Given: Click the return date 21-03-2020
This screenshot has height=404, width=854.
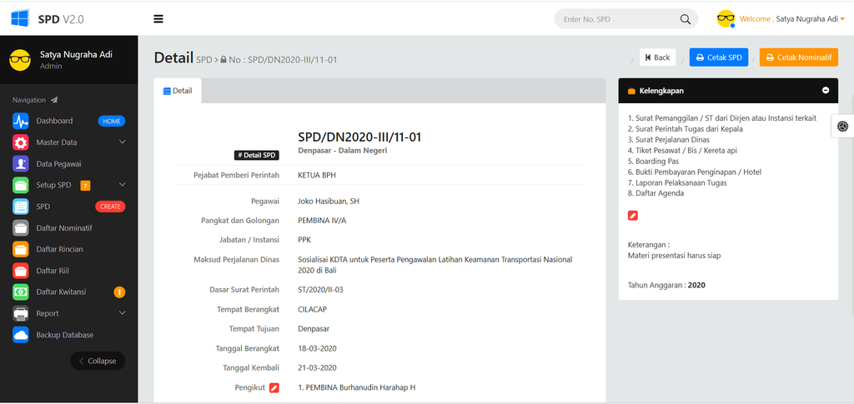Looking at the screenshot, I should click(317, 368).
